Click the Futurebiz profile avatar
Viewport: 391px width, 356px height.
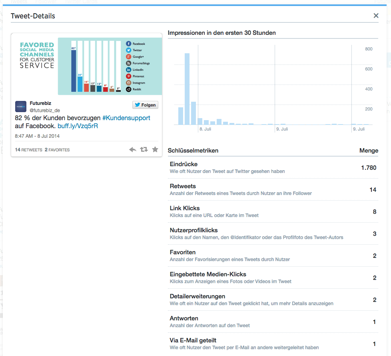coord(21,107)
